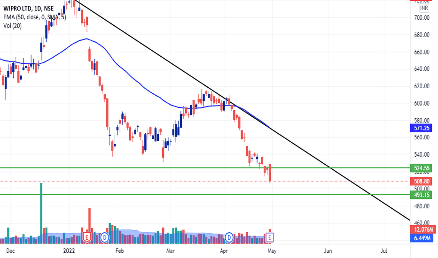The width and height of the screenshot is (438, 258).
Task: Click the 580.00 price axis value
Action: pyautogui.click(x=422, y=121)
